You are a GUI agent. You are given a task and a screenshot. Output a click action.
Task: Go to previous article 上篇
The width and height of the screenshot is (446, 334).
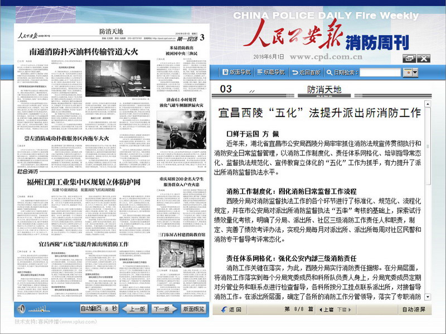(326, 310)
